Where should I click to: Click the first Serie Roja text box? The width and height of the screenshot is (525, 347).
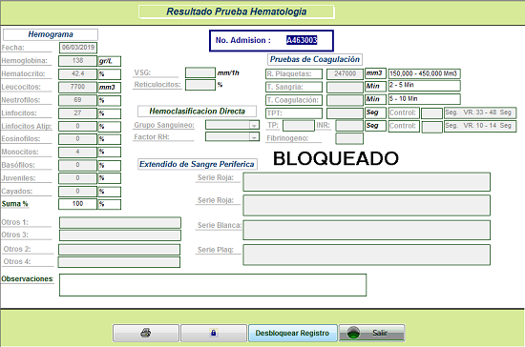tap(367, 182)
